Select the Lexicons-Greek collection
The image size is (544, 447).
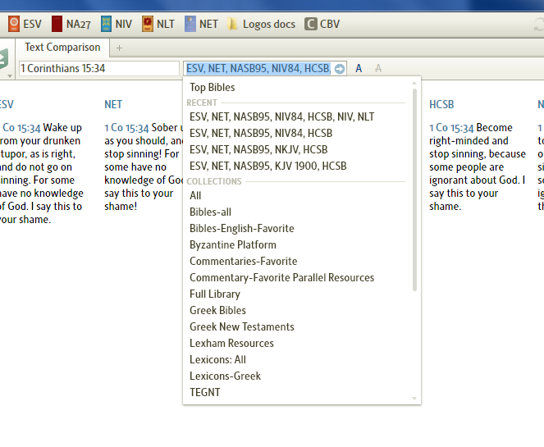point(225,376)
